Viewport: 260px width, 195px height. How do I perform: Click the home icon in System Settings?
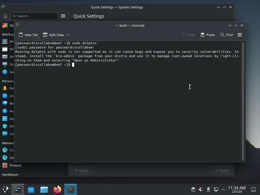[5, 16]
